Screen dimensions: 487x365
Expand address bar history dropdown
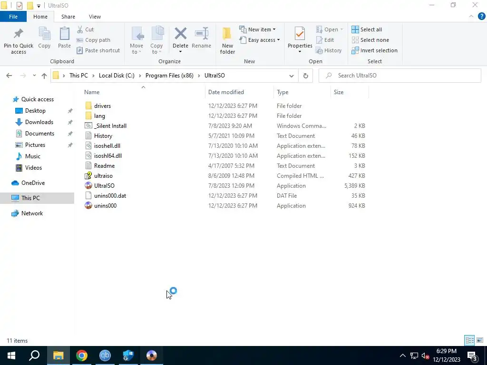(292, 76)
